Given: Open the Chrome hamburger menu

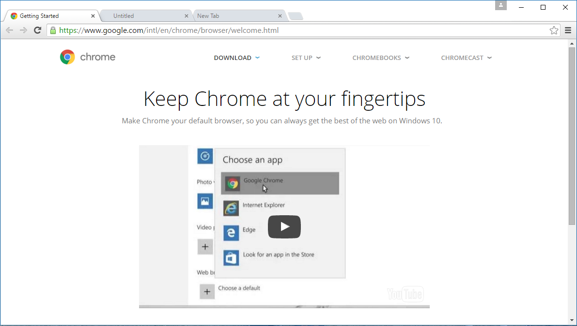Looking at the screenshot, I should [x=568, y=30].
